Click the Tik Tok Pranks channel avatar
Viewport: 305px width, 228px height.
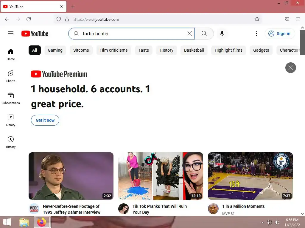click(x=124, y=209)
